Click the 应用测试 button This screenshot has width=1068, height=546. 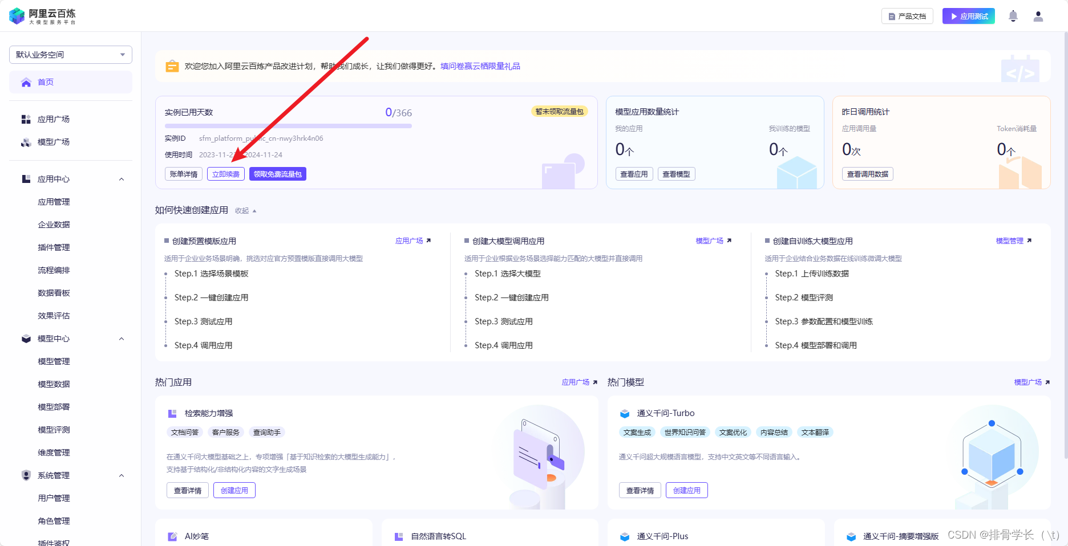tap(969, 16)
